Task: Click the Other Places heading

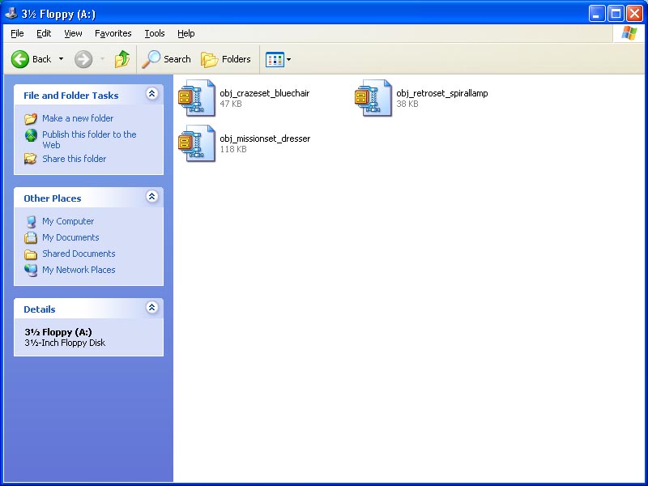Action: click(53, 198)
